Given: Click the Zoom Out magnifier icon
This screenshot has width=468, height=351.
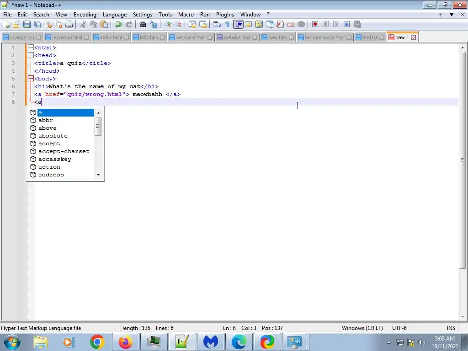Looking at the screenshot, I should click(x=178, y=25).
